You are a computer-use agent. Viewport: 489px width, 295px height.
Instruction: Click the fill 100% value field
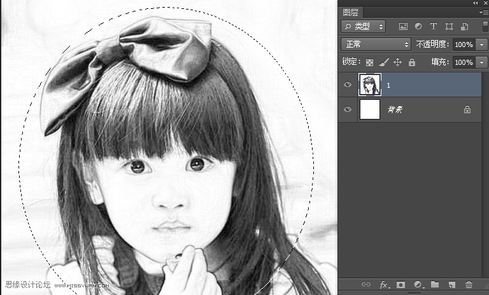point(465,62)
